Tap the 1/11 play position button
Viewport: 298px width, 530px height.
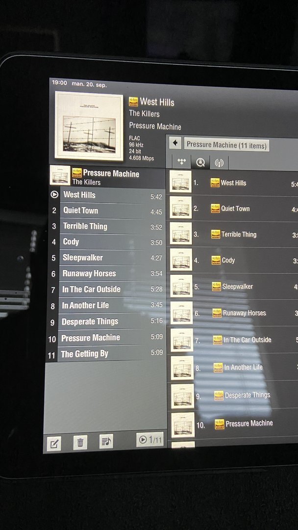point(150,439)
